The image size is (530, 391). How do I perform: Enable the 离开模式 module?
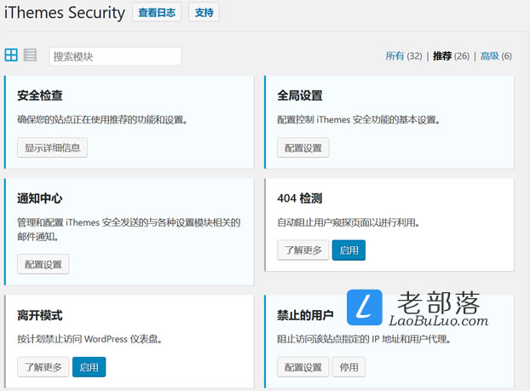[89, 366]
